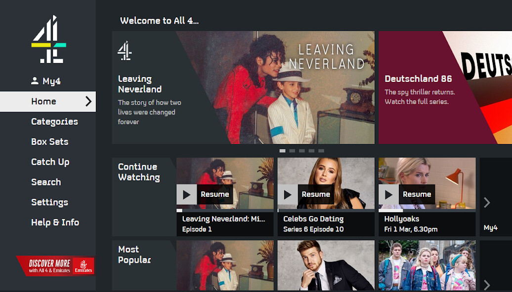Select second carousel pagination dot
Image resolution: width=512 pixels, height=292 pixels.
click(292, 150)
